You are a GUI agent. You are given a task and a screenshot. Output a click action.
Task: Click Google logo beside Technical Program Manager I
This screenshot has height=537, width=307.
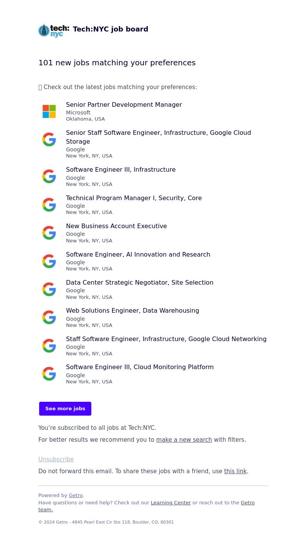pos(49,205)
